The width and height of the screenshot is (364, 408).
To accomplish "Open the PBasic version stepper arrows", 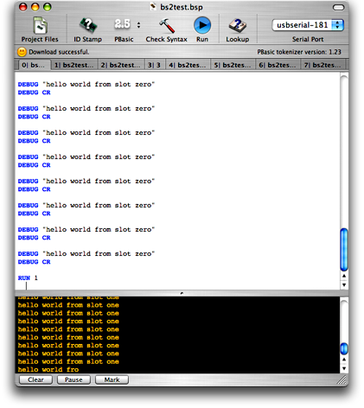I will pos(138,25).
